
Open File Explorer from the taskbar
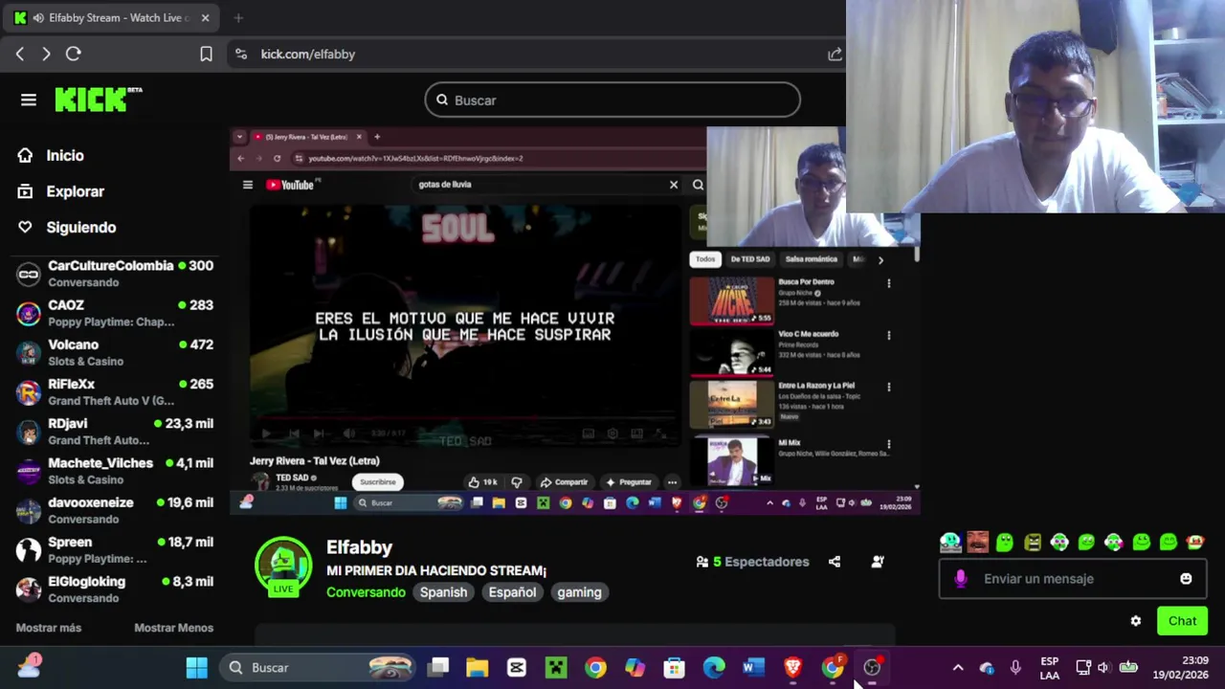point(477,667)
